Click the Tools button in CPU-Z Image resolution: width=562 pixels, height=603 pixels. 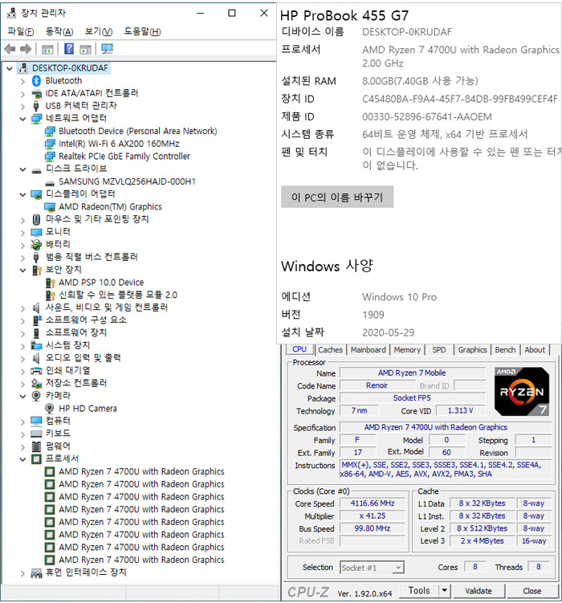point(419,590)
